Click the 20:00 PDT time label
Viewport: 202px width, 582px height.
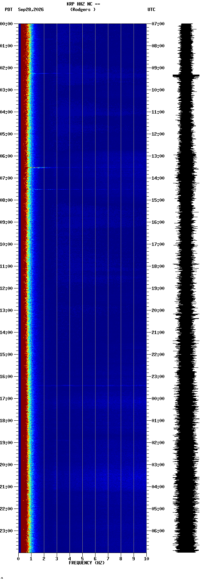coord(6,465)
